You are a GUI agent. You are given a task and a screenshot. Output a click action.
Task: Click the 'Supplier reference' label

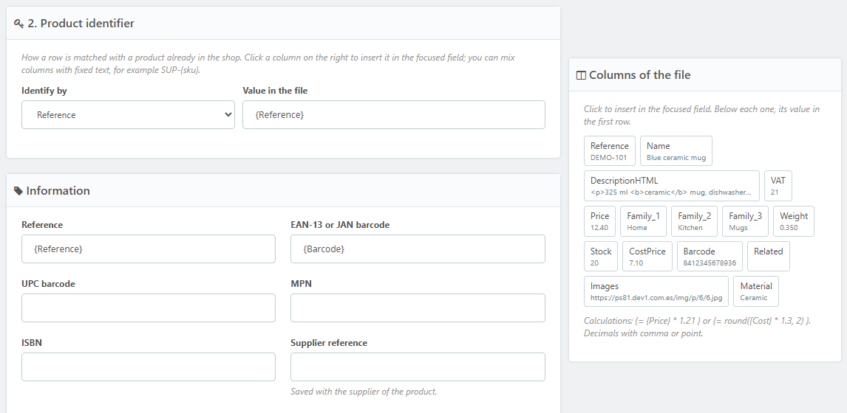[x=329, y=343]
